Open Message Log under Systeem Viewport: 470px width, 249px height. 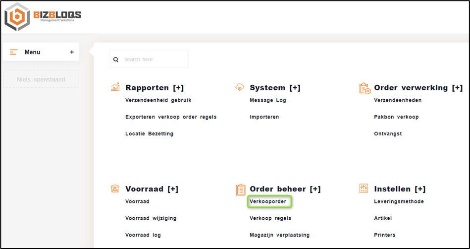click(x=267, y=100)
